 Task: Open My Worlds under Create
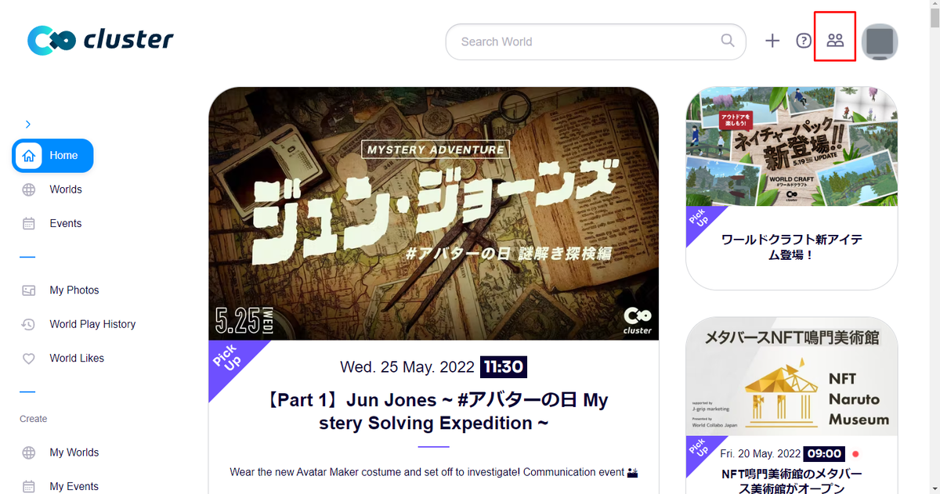[x=74, y=453]
